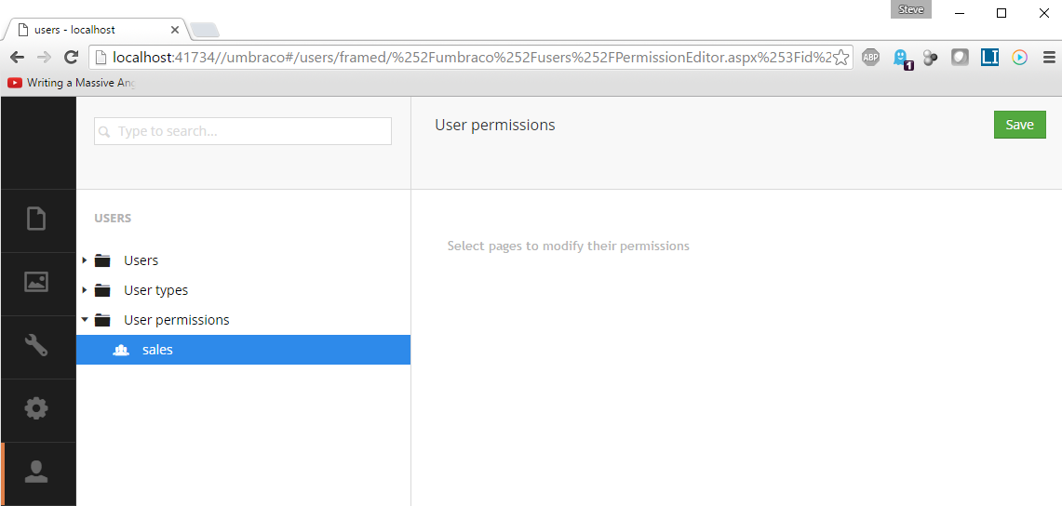The width and height of the screenshot is (1062, 506).
Task: Open the Content section document icon
Action: coord(36,220)
